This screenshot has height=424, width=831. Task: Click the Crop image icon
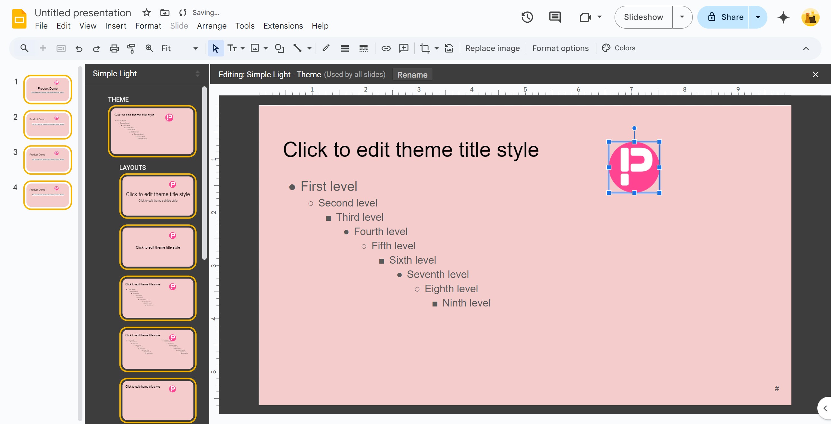425,48
